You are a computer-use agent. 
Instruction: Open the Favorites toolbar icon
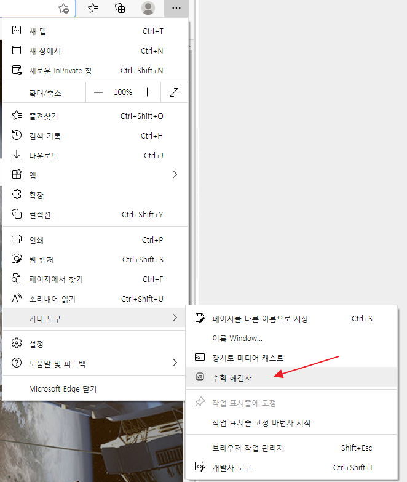click(x=93, y=8)
